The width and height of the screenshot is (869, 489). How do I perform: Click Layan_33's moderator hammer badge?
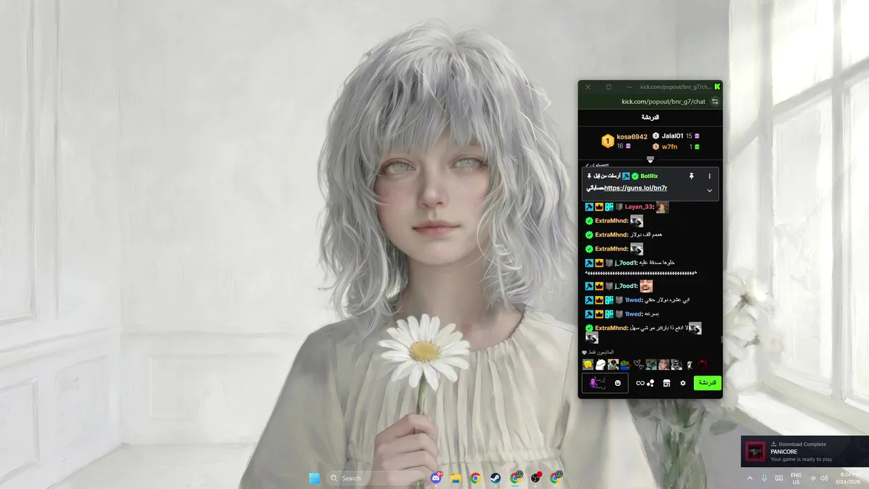589,207
